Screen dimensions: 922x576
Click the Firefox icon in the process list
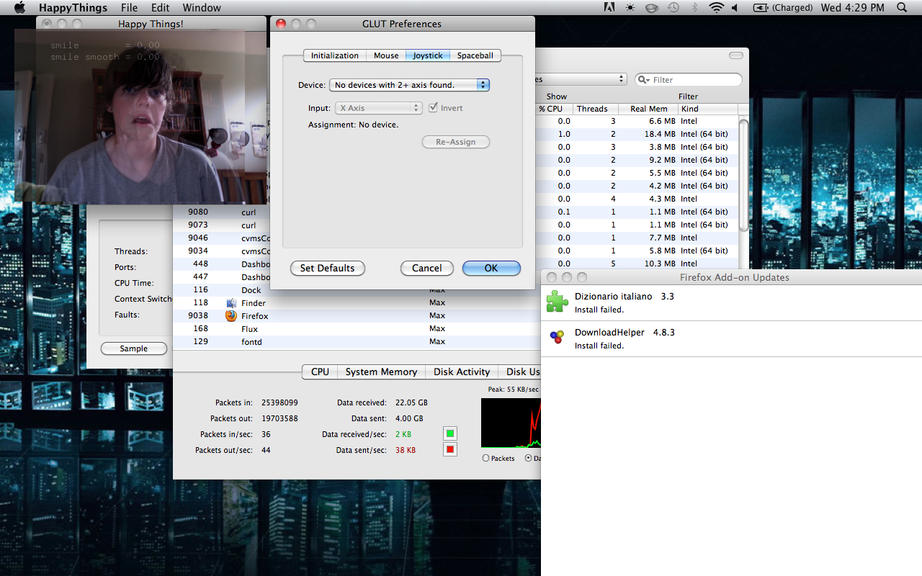coord(231,316)
